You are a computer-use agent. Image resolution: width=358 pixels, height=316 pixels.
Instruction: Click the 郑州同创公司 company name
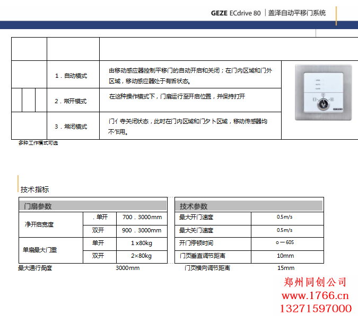(316, 282)
